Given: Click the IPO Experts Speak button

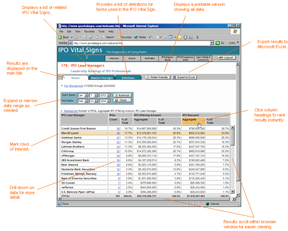Looking at the screenshot, I should coord(167,58).
